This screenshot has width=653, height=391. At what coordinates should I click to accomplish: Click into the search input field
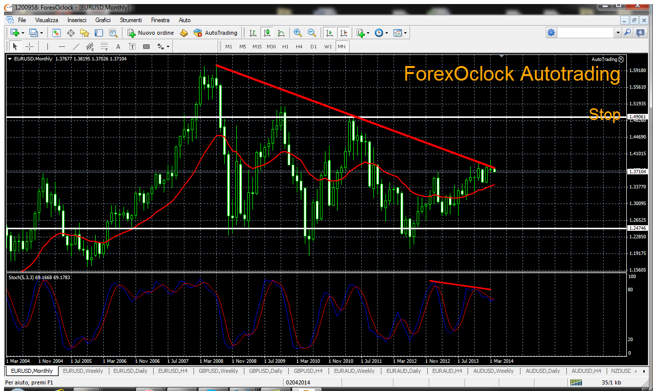(x=586, y=32)
